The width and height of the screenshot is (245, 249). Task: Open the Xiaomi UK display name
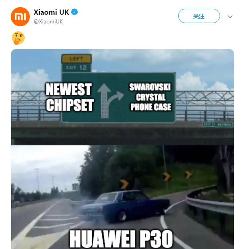tap(51, 12)
